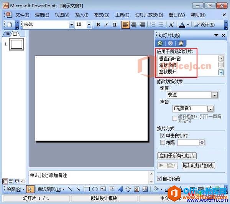This screenshot has height=204, width=230.
Task: Insert a horizontal text box
Action: click(x=103, y=189)
